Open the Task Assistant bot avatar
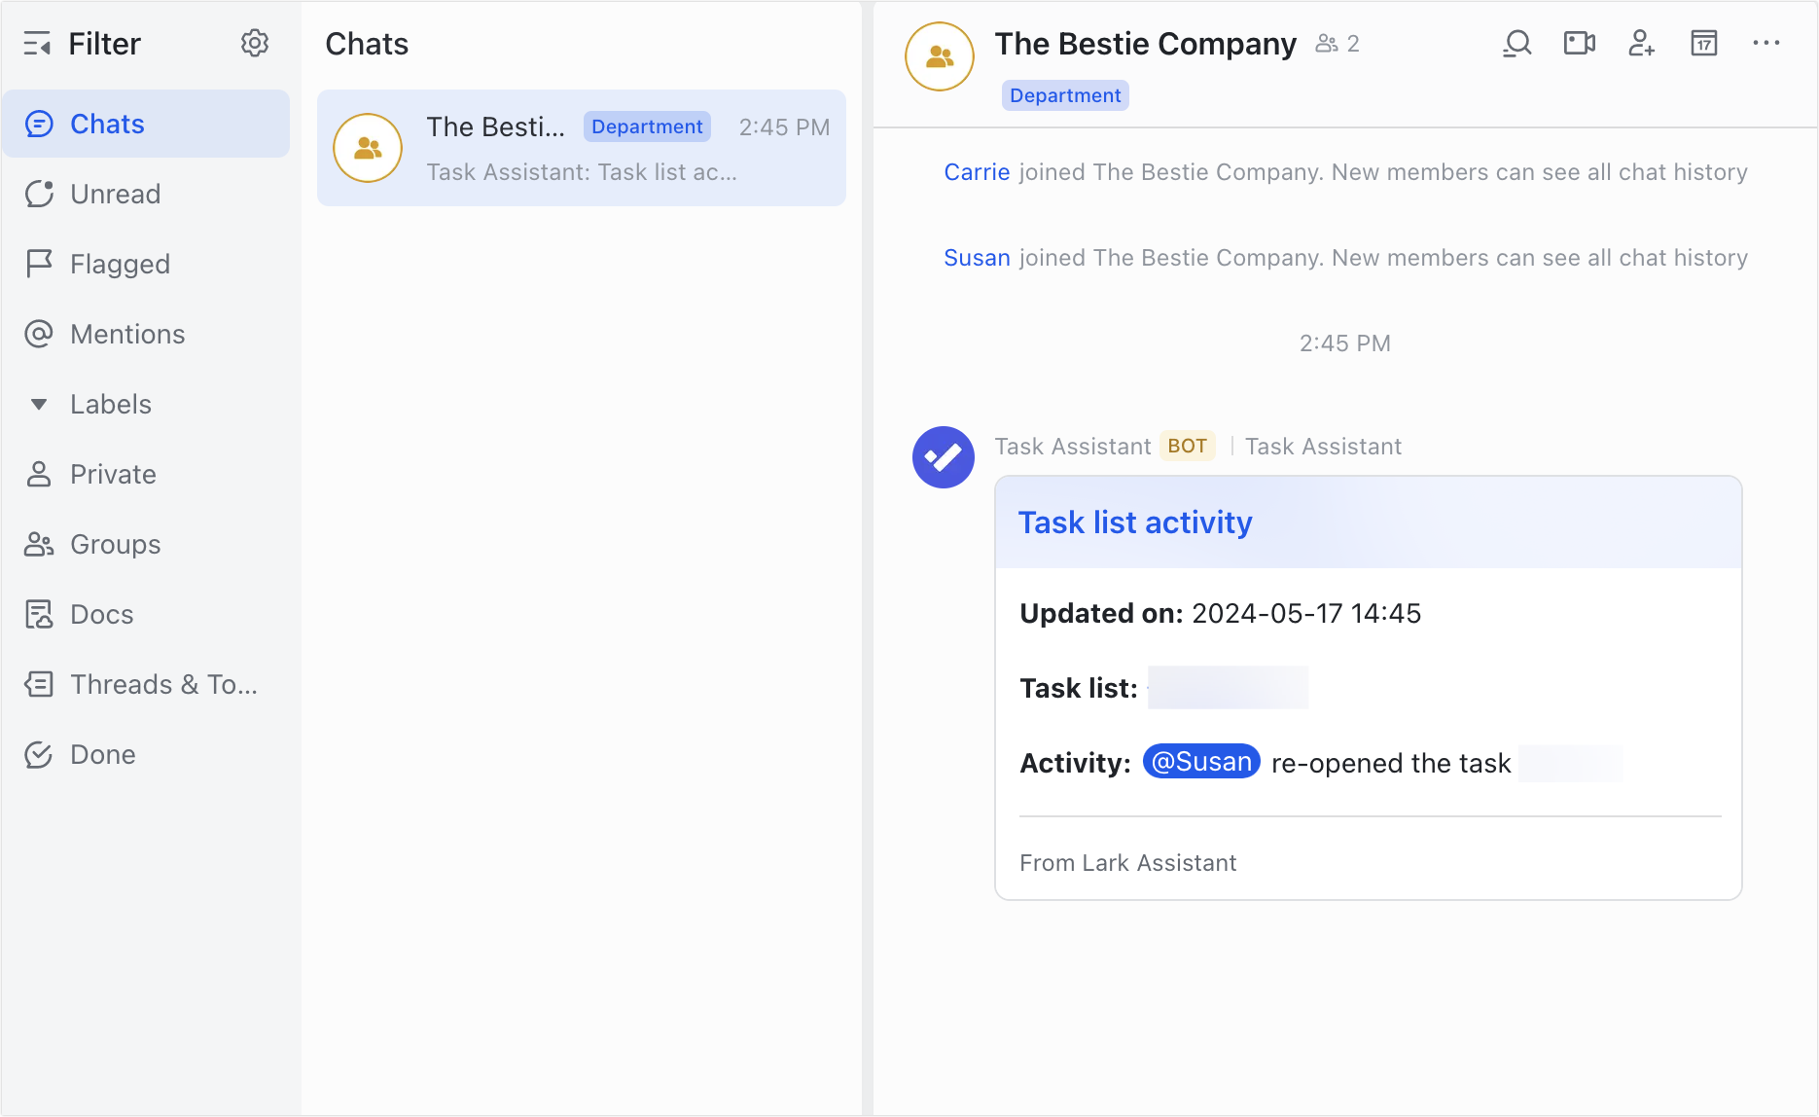Image resolution: width=1819 pixels, height=1117 pixels. 943,456
